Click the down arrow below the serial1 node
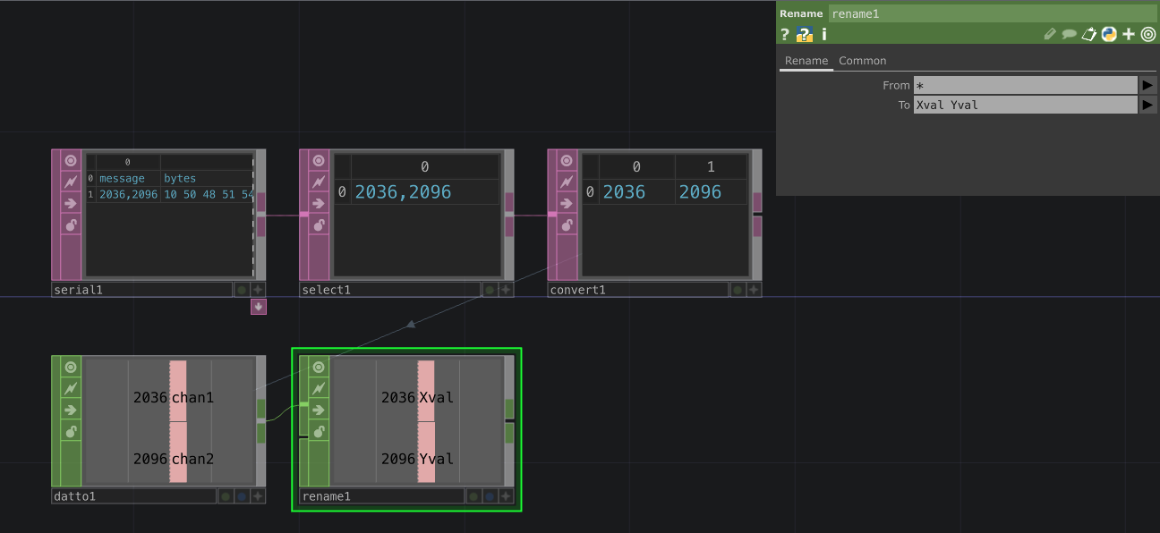 click(258, 307)
